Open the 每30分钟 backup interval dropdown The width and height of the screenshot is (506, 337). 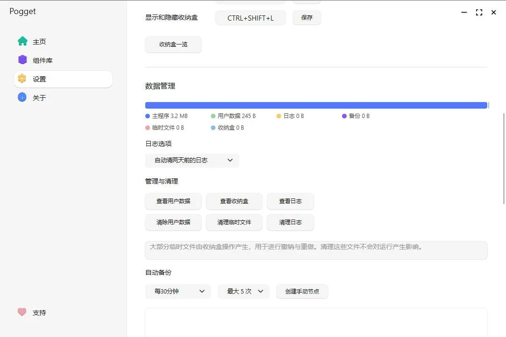(178, 292)
